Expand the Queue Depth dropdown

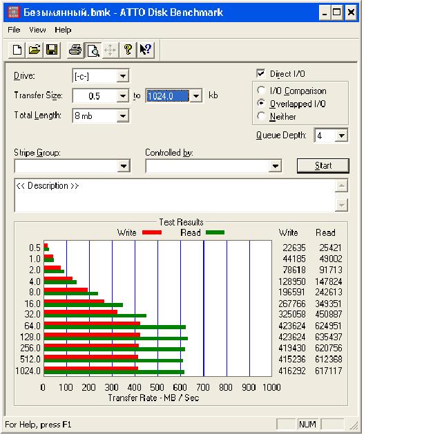pyautogui.click(x=341, y=136)
